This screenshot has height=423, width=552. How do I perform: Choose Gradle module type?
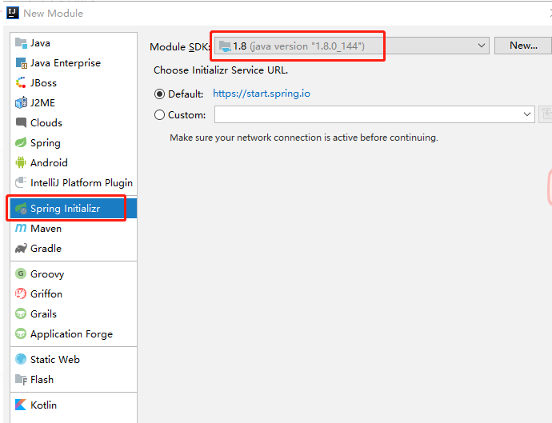74,249
